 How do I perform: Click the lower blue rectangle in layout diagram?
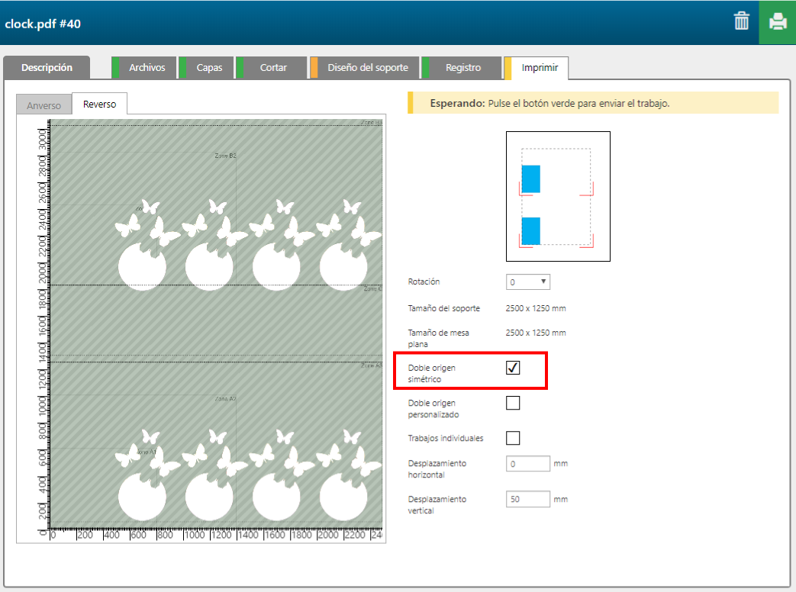pyautogui.click(x=530, y=230)
